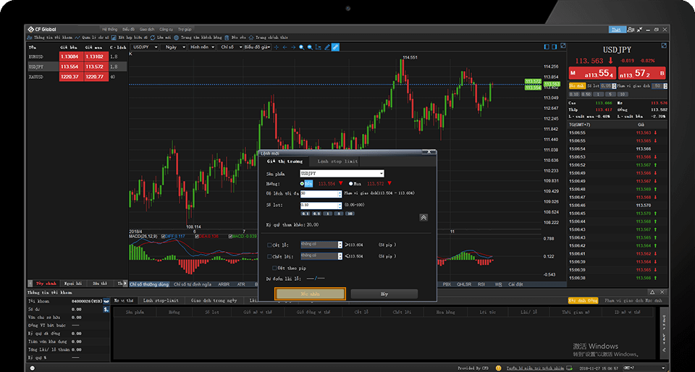
Task: Click the dollar sign icon in account panel
Action: pyautogui.click(x=106, y=308)
